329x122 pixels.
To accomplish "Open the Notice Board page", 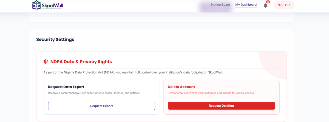I will pyautogui.click(x=221, y=5).
